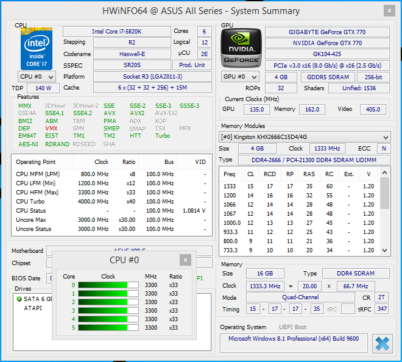Screen dimensions: 402x362
Task: Click the Stepping R2 field
Action: point(132,43)
